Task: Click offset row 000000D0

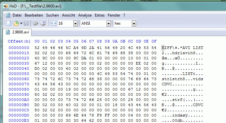Action: click(x=19, y=115)
